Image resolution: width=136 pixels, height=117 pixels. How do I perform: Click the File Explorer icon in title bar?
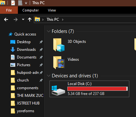tap(3, 3)
